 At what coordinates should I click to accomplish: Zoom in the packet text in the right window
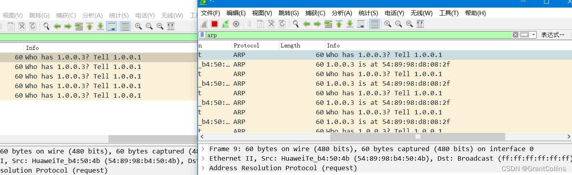[387, 24]
